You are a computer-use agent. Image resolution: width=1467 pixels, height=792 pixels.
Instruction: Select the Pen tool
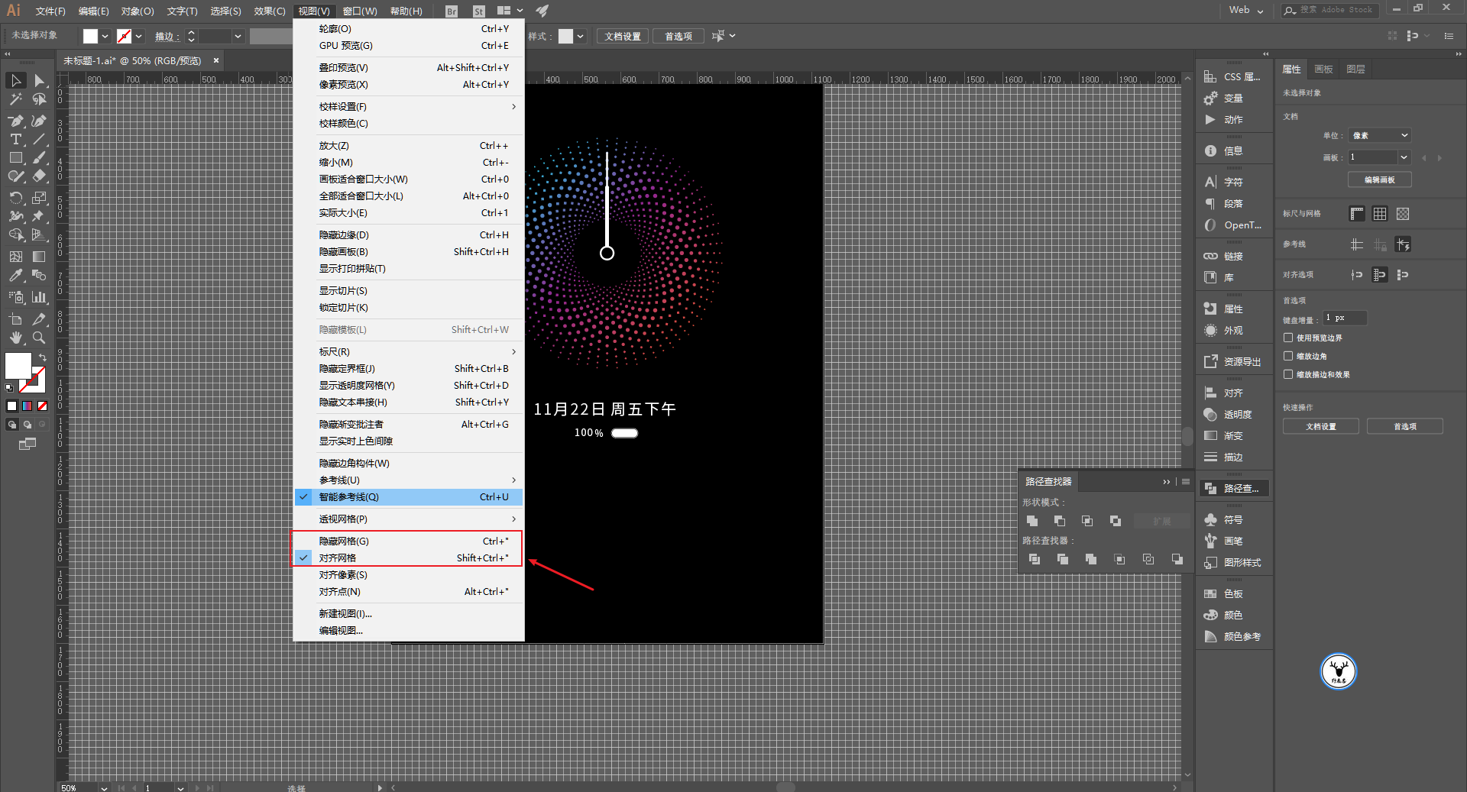click(16, 121)
